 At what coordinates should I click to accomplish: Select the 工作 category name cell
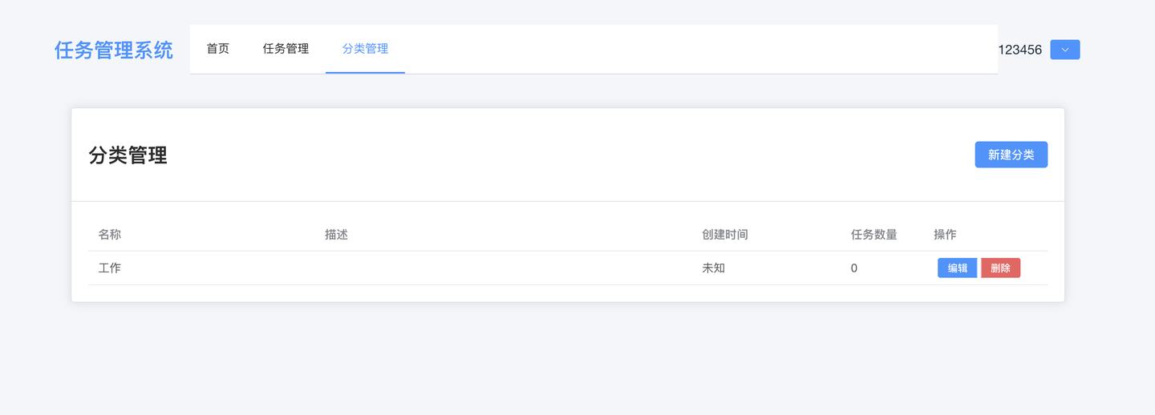point(110,268)
